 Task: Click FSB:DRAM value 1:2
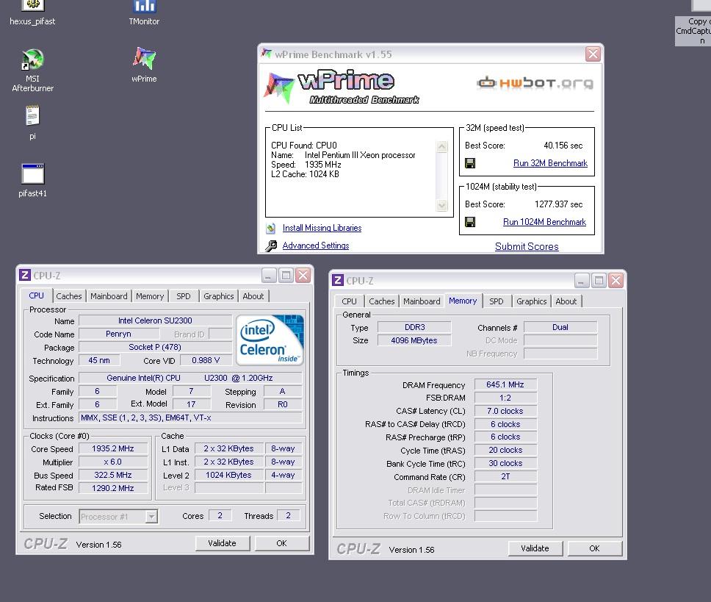coord(505,398)
